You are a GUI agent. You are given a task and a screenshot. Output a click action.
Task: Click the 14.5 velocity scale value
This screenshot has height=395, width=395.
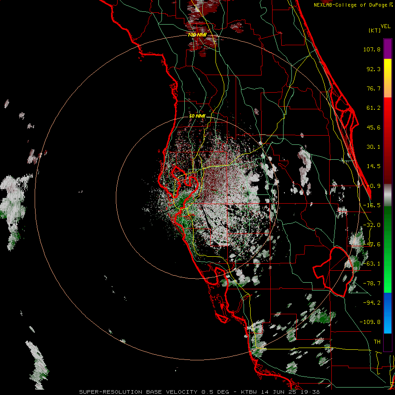[373, 166]
